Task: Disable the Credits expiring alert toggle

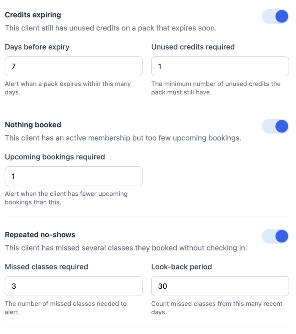Action: point(275,16)
